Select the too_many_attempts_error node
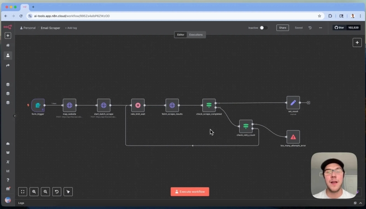This screenshot has height=209, width=366. 293,137
